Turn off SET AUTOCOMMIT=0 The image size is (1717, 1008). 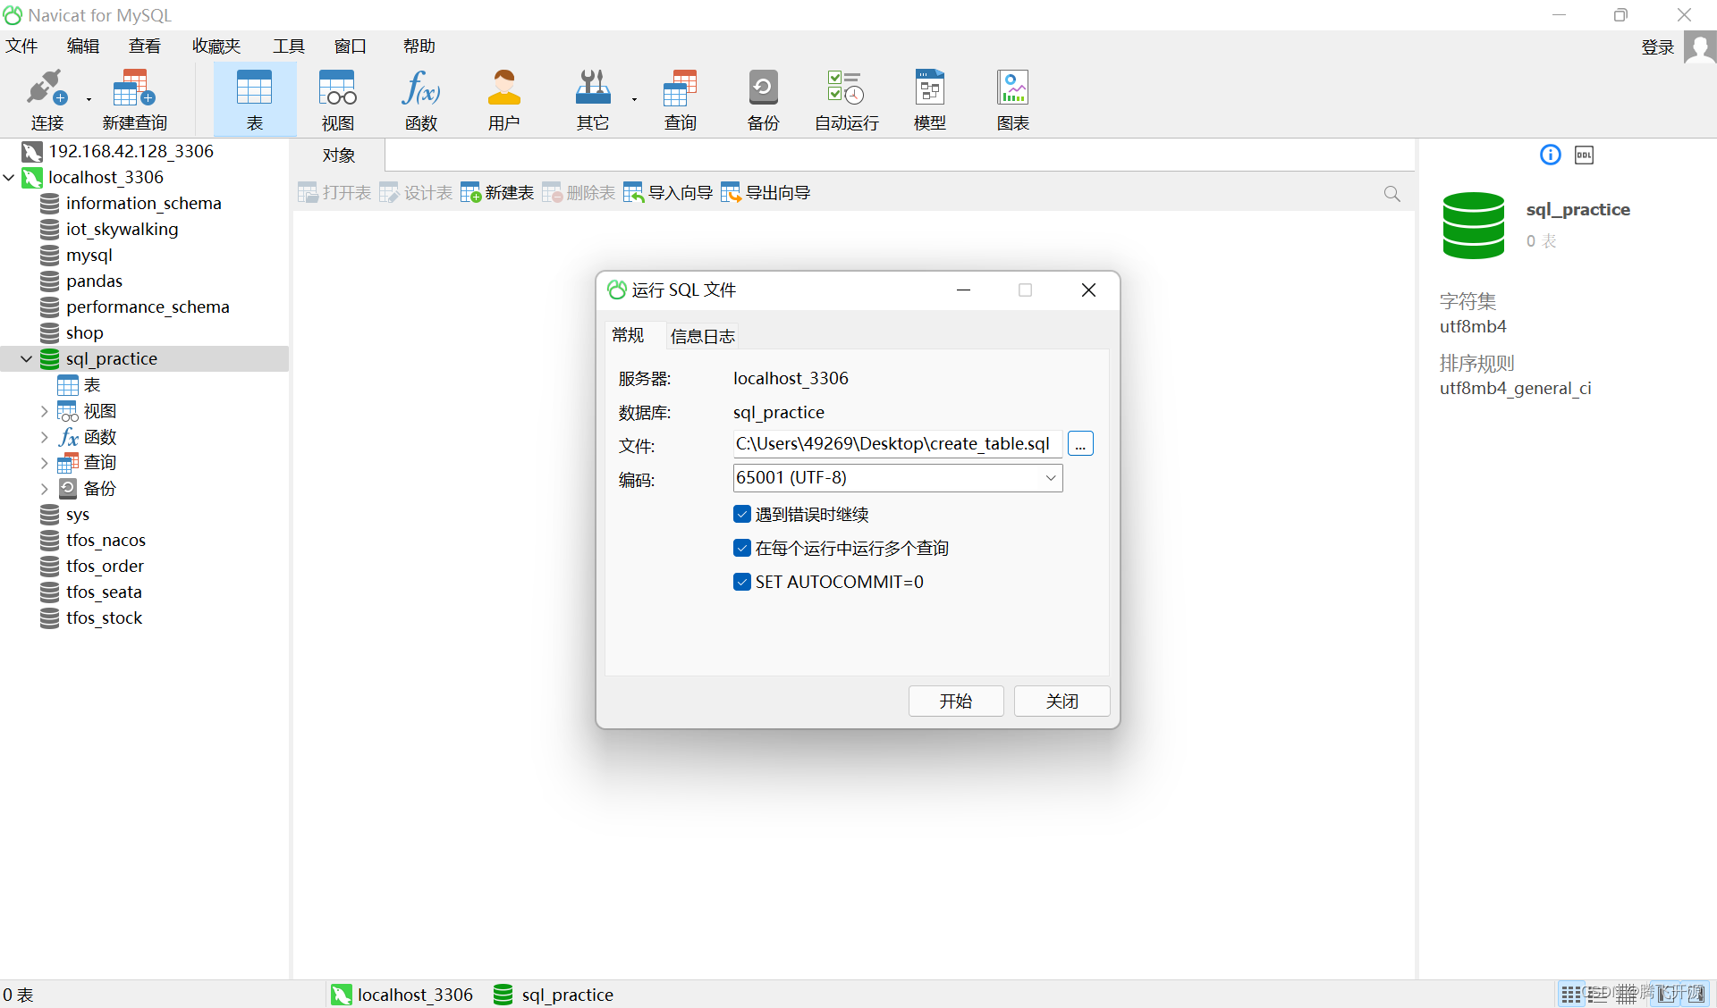(742, 582)
